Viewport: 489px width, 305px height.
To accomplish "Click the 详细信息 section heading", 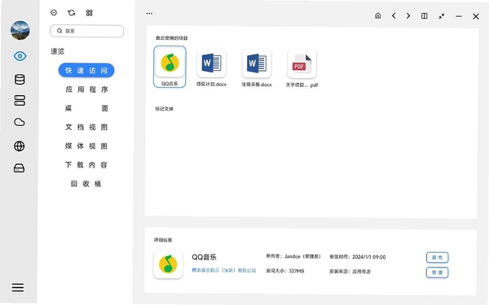I will coord(163,240).
